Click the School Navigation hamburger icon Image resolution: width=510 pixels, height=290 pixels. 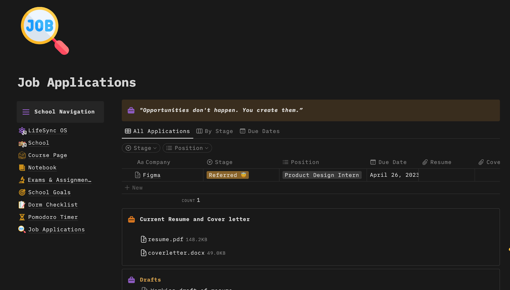tap(26, 112)
